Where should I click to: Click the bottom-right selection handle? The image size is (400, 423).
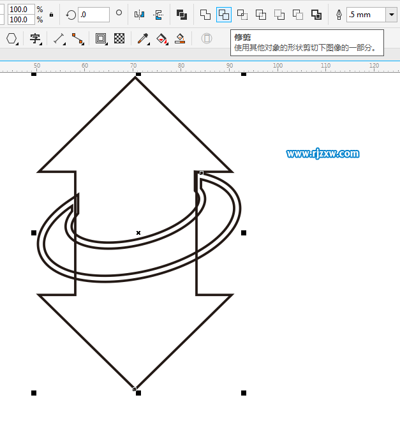click(x=244, y=393)
